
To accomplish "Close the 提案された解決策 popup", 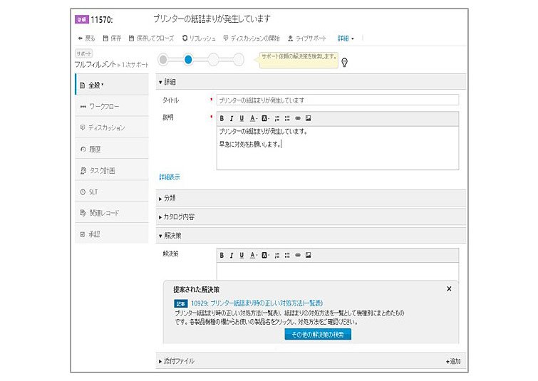I will coord(449,288).
